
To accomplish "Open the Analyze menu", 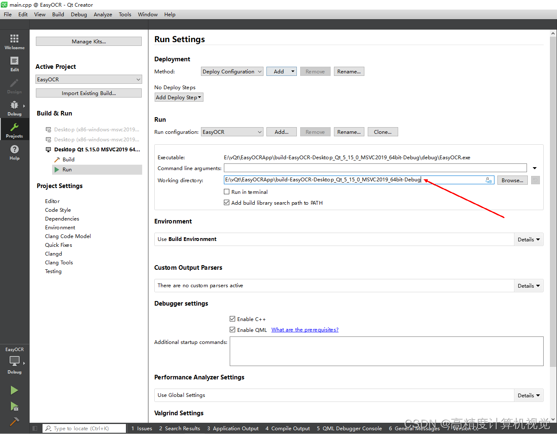I will click(x=103, y=14).
